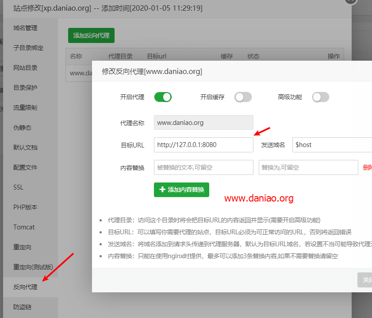
Task: Click the 添加反向代理 button
Action: pos(91,35)
